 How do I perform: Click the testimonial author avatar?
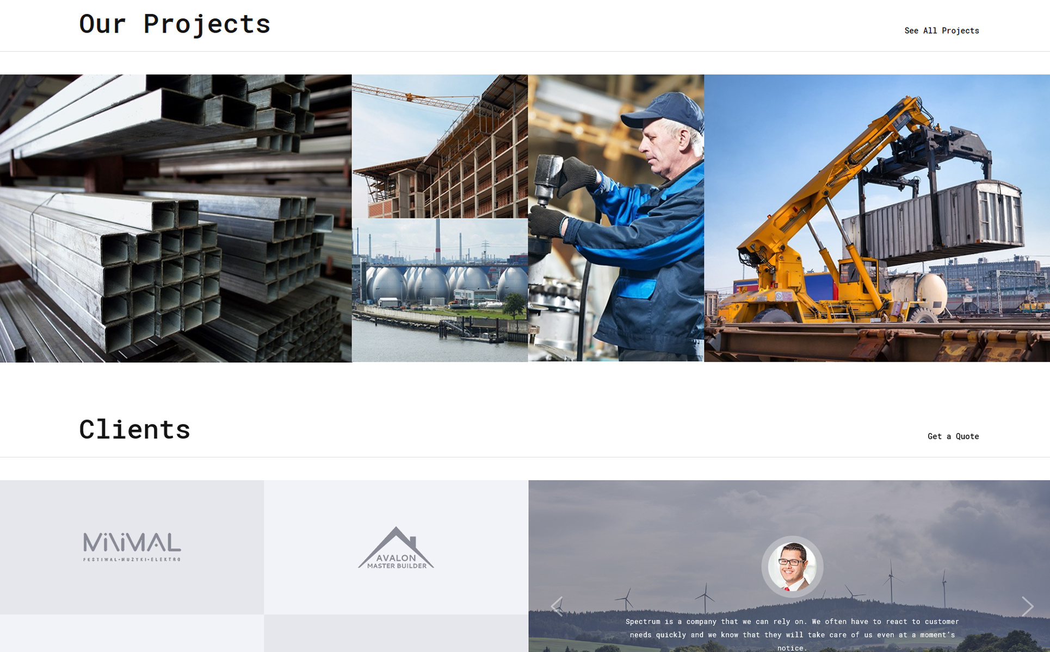click(x=792, y=567)
